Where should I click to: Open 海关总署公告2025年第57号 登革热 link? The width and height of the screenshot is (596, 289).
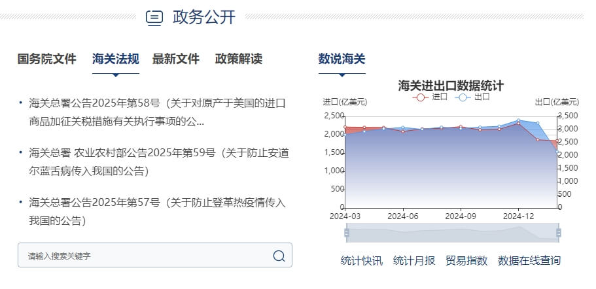(x=157, y=212)
